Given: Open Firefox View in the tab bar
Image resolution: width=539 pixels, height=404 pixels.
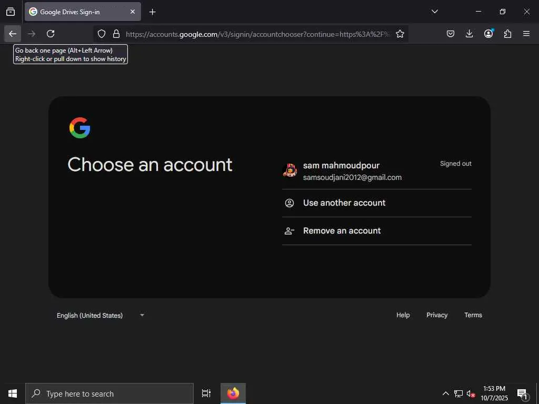Looking at the screenshot, I should 11,12.
